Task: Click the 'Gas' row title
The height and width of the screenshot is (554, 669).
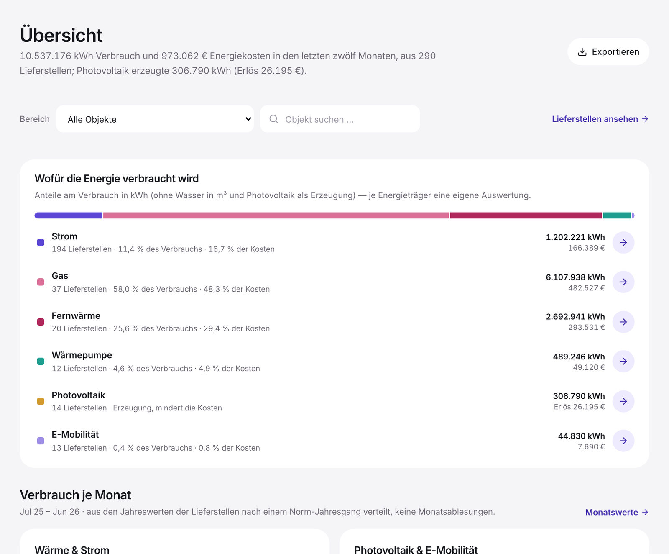Action: [60, 276]
